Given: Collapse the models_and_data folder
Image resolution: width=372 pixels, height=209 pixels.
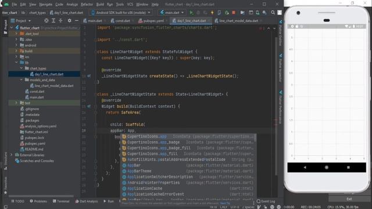Looking at the screenshot, I should 22,80.
